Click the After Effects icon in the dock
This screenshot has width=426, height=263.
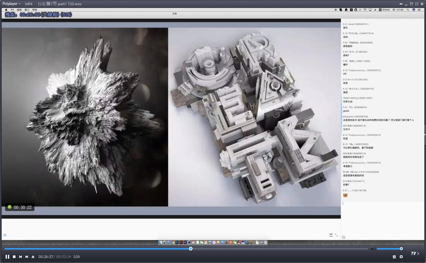pyautogui.click(x=185, y=243)
